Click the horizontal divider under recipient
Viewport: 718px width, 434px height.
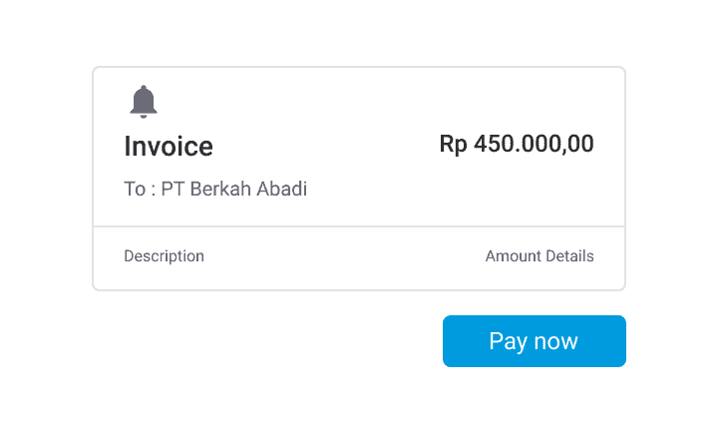pyautogui.click(x=359, y=225)
